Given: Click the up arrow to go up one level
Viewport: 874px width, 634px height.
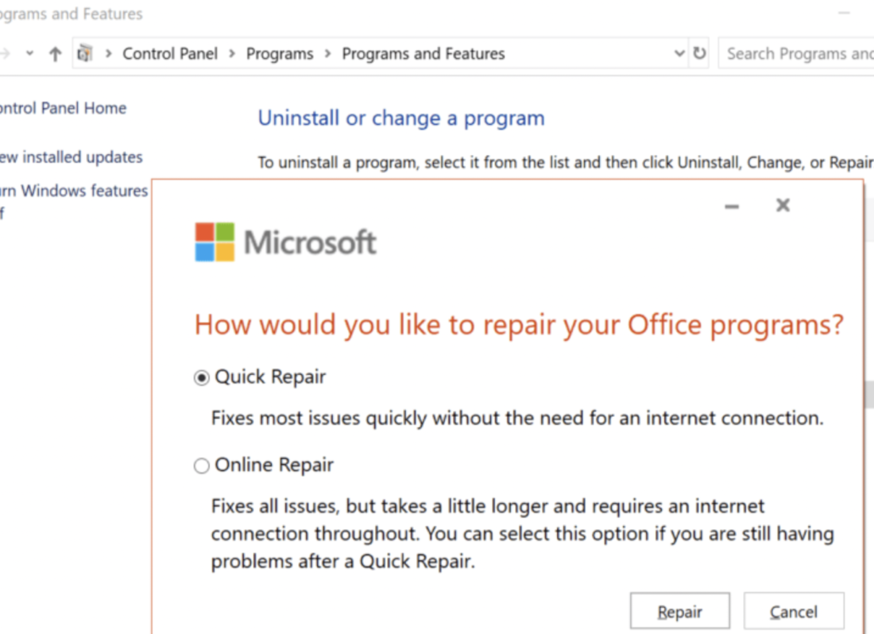Looking at the screenshot, I should click(54, 52).
